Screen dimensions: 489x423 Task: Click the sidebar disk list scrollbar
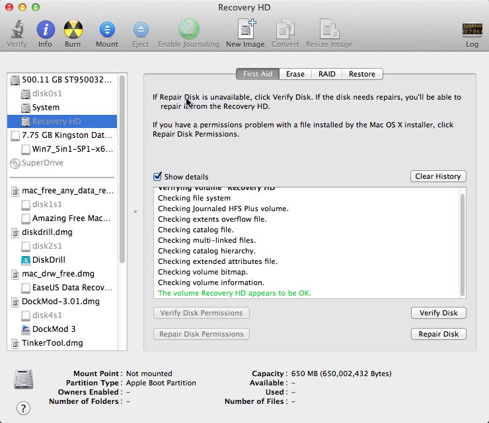[x=122, y=170]
